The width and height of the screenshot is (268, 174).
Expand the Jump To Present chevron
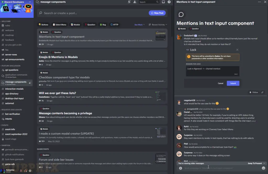tap(264, 164)
